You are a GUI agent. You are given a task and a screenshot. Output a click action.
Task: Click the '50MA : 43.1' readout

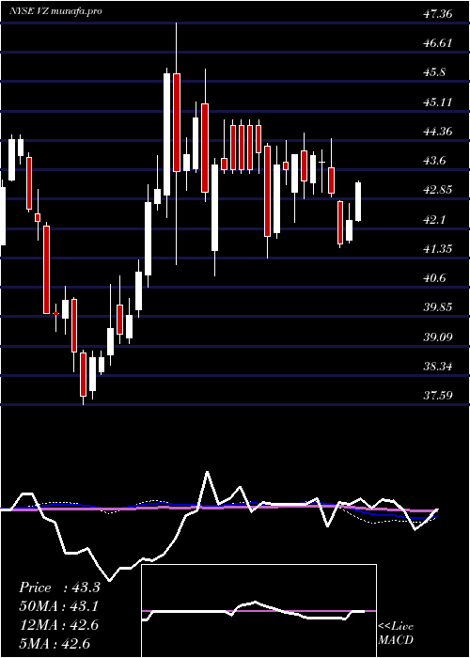pyautogui.click(x=58, y=606)
